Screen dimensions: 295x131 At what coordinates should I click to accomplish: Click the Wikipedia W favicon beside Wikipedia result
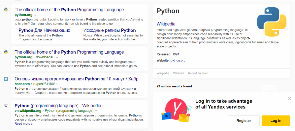(x=6, y=106)
